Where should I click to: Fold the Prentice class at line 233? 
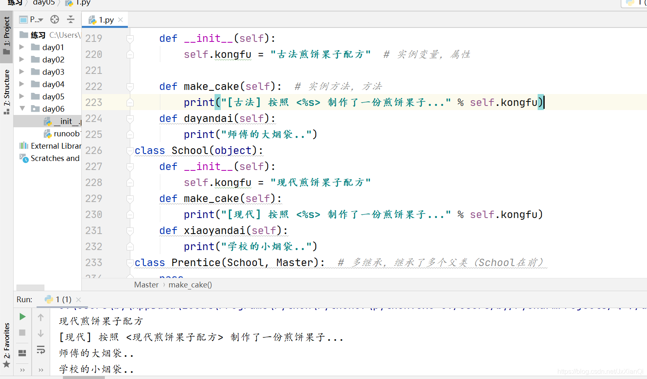pos(130,263)
